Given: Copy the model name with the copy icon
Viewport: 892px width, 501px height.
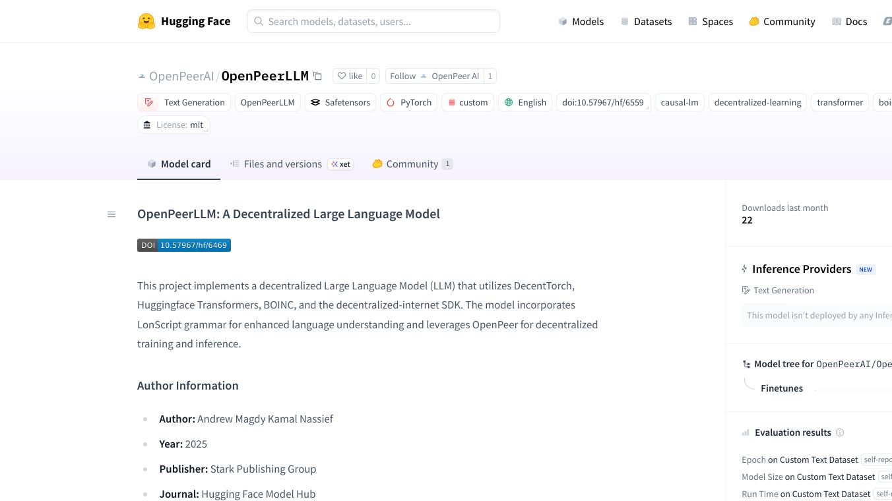Looking at the screenshot, I should (317, 76).
